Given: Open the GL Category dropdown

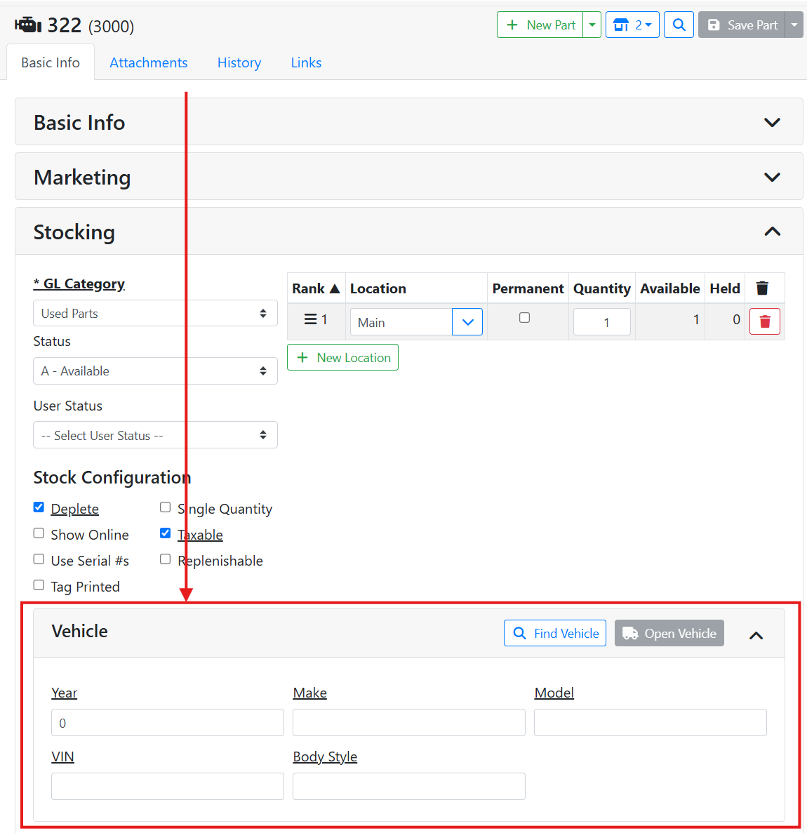Looking at the screenshot, I should [155, 313].
